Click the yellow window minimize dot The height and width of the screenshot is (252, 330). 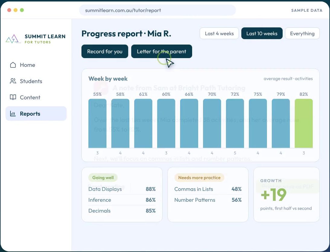coord(16,10)
